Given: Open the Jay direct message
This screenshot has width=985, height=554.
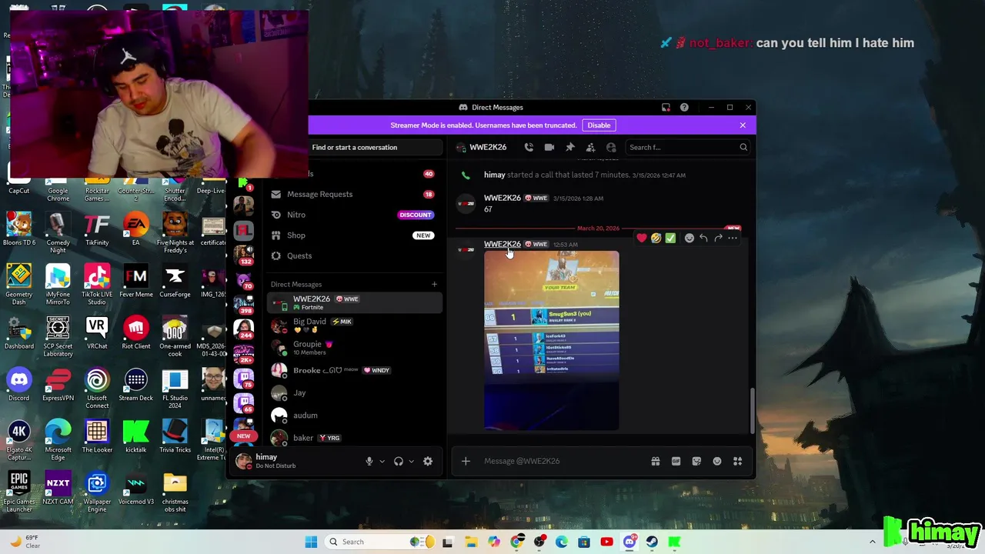Looking at the screenshot, I should [354, 392].
